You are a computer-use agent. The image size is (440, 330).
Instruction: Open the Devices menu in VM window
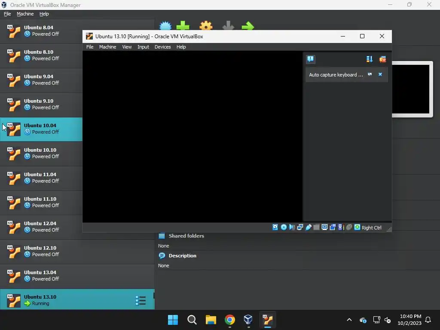(x=162, y=47)
